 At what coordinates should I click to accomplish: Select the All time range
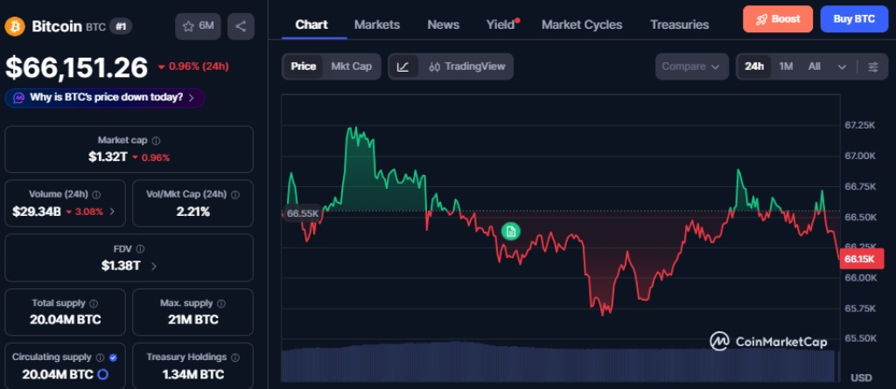(815, 66)
